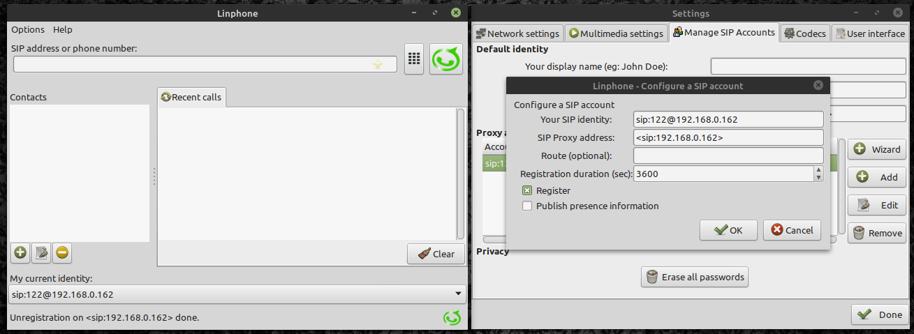Image resolution: width=914 pixels, height=334 pixels.
Task: Enable Publish presence information
Action: click(527, 206)
